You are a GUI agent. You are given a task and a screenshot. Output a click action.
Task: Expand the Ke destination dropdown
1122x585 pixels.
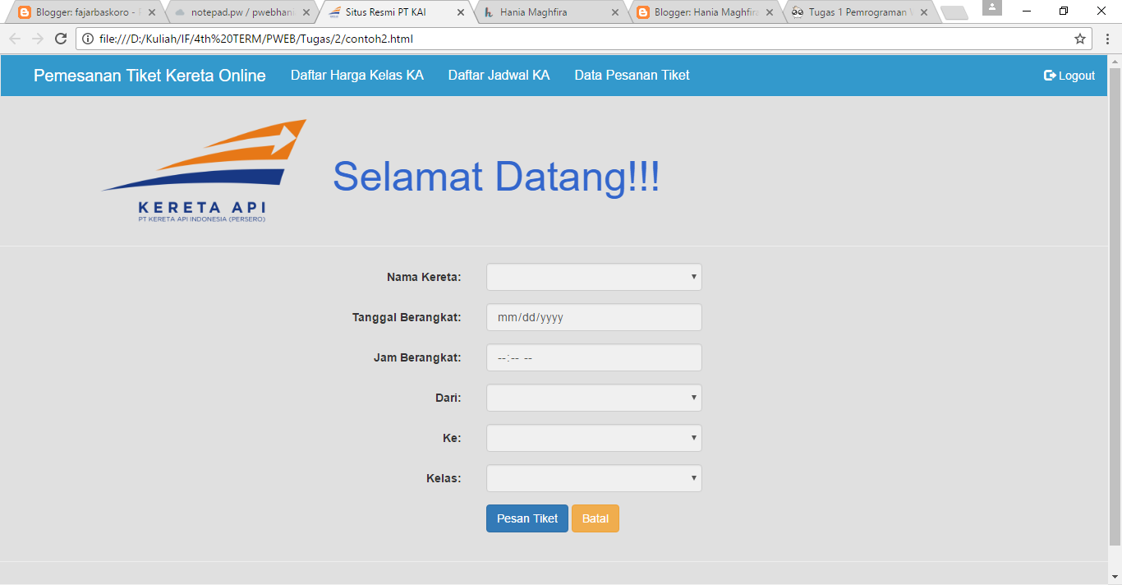[x=594, y=438]
